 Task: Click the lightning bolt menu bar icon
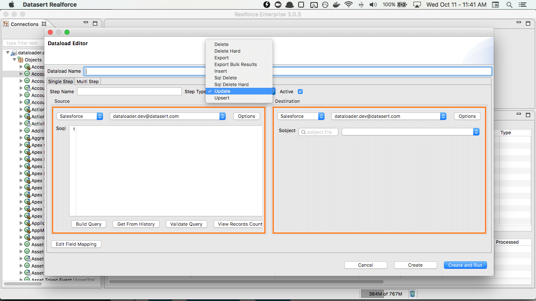(x=267, y=5)
